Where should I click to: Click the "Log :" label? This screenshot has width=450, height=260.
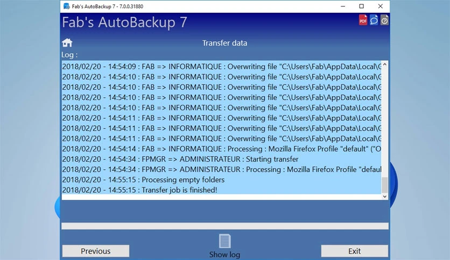point(69,55)
